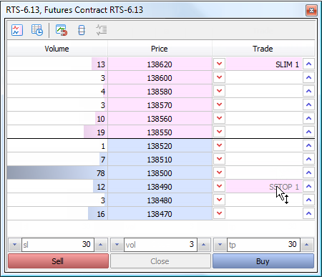The width and height of the screenshot is (322, 277).
Task: Click blue buy arrow at price 138550
Action: (x=308, y=132)
